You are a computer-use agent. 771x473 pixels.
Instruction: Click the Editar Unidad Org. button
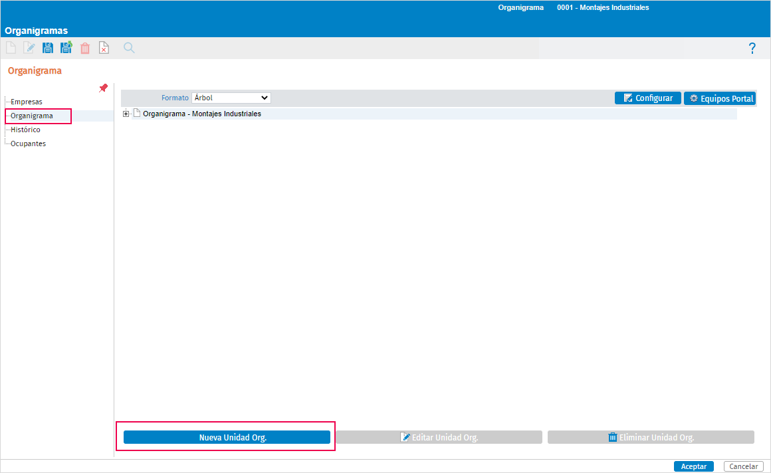[x=439, y=437]
